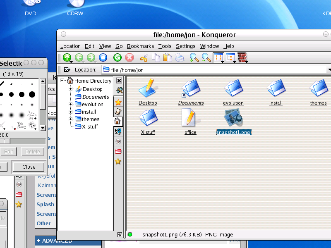331x248 pixels.
Task: Open install folder in file view
Action: click(x=276, y=88)
